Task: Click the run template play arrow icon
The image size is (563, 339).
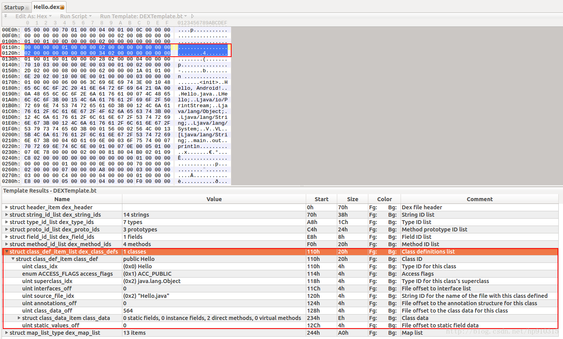Action: pyautogui.click(x=193, y=16)
